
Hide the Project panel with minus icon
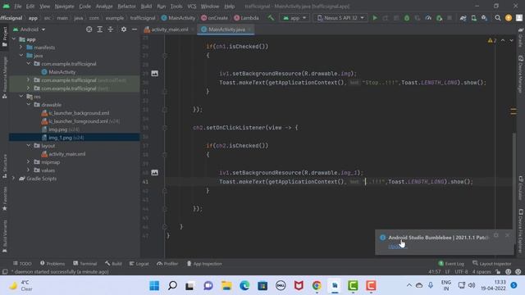[135, 29]
